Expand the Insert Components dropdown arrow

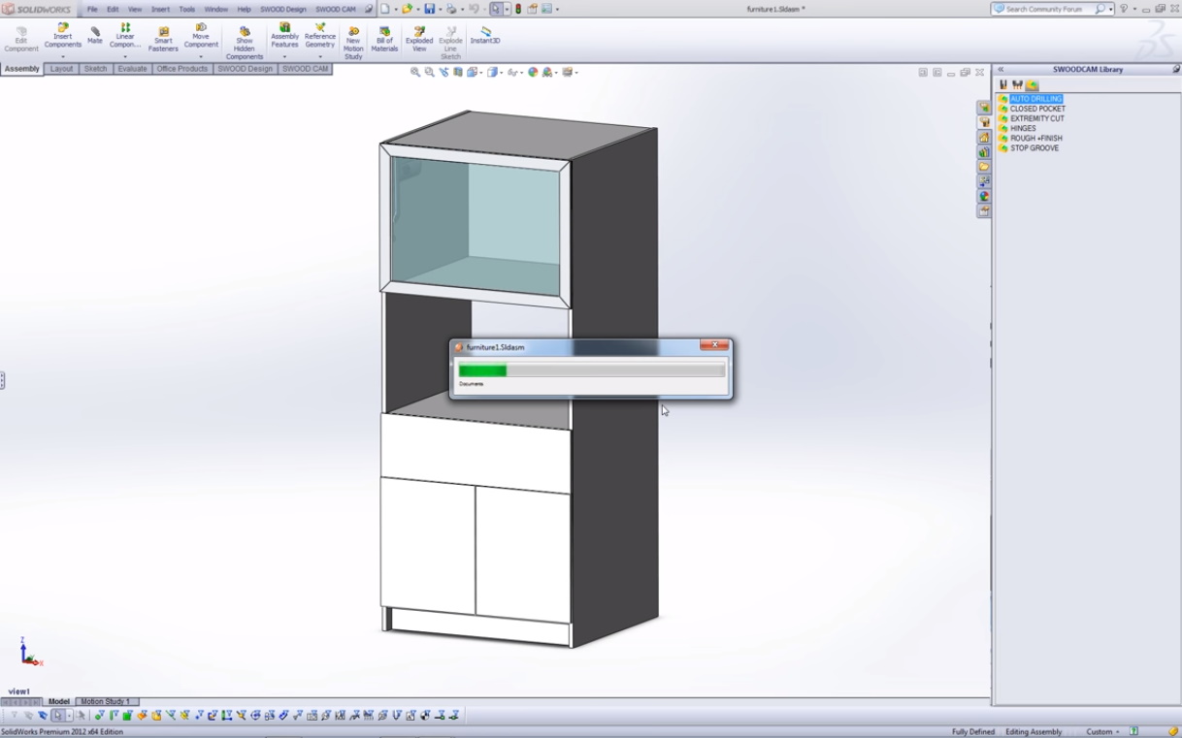click(63, 57)
